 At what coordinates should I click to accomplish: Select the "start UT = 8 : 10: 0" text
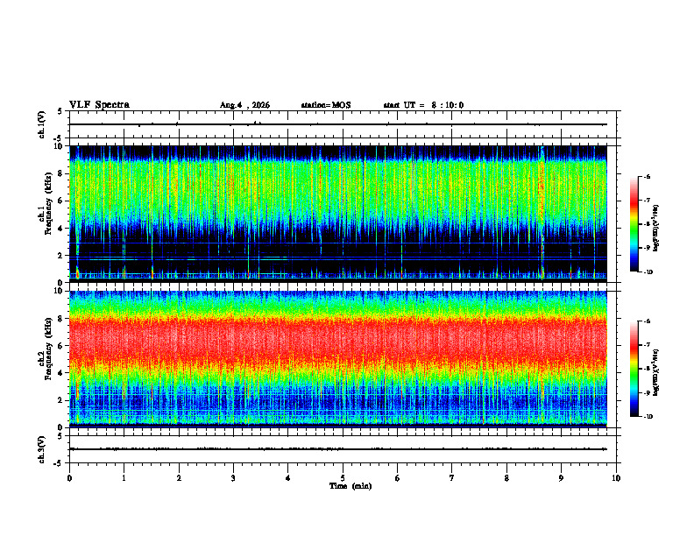(423, 105)
